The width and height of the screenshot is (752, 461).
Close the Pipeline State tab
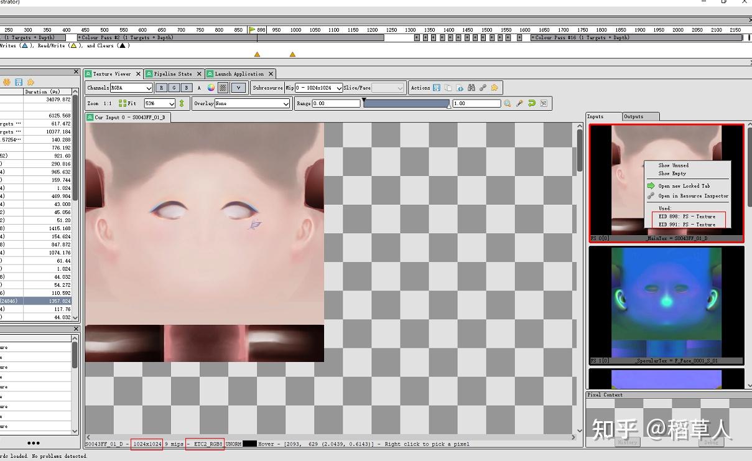point(200,74)
